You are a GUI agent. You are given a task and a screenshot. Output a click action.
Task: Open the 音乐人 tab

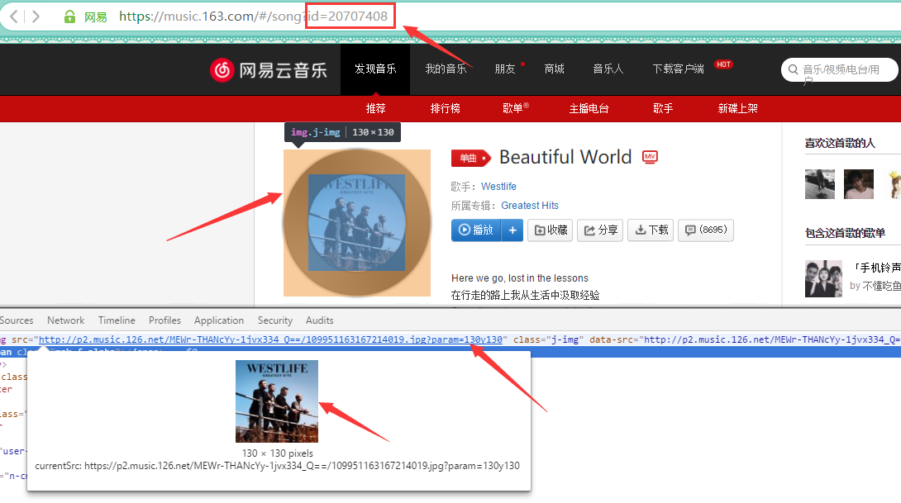[608, 69]
